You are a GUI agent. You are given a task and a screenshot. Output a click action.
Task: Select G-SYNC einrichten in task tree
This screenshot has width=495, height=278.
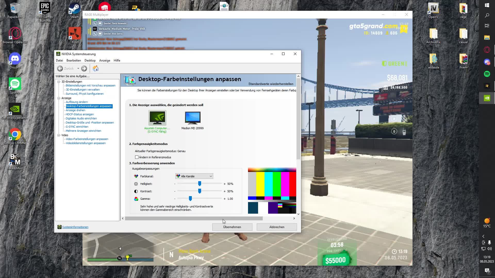coord(77,127)
